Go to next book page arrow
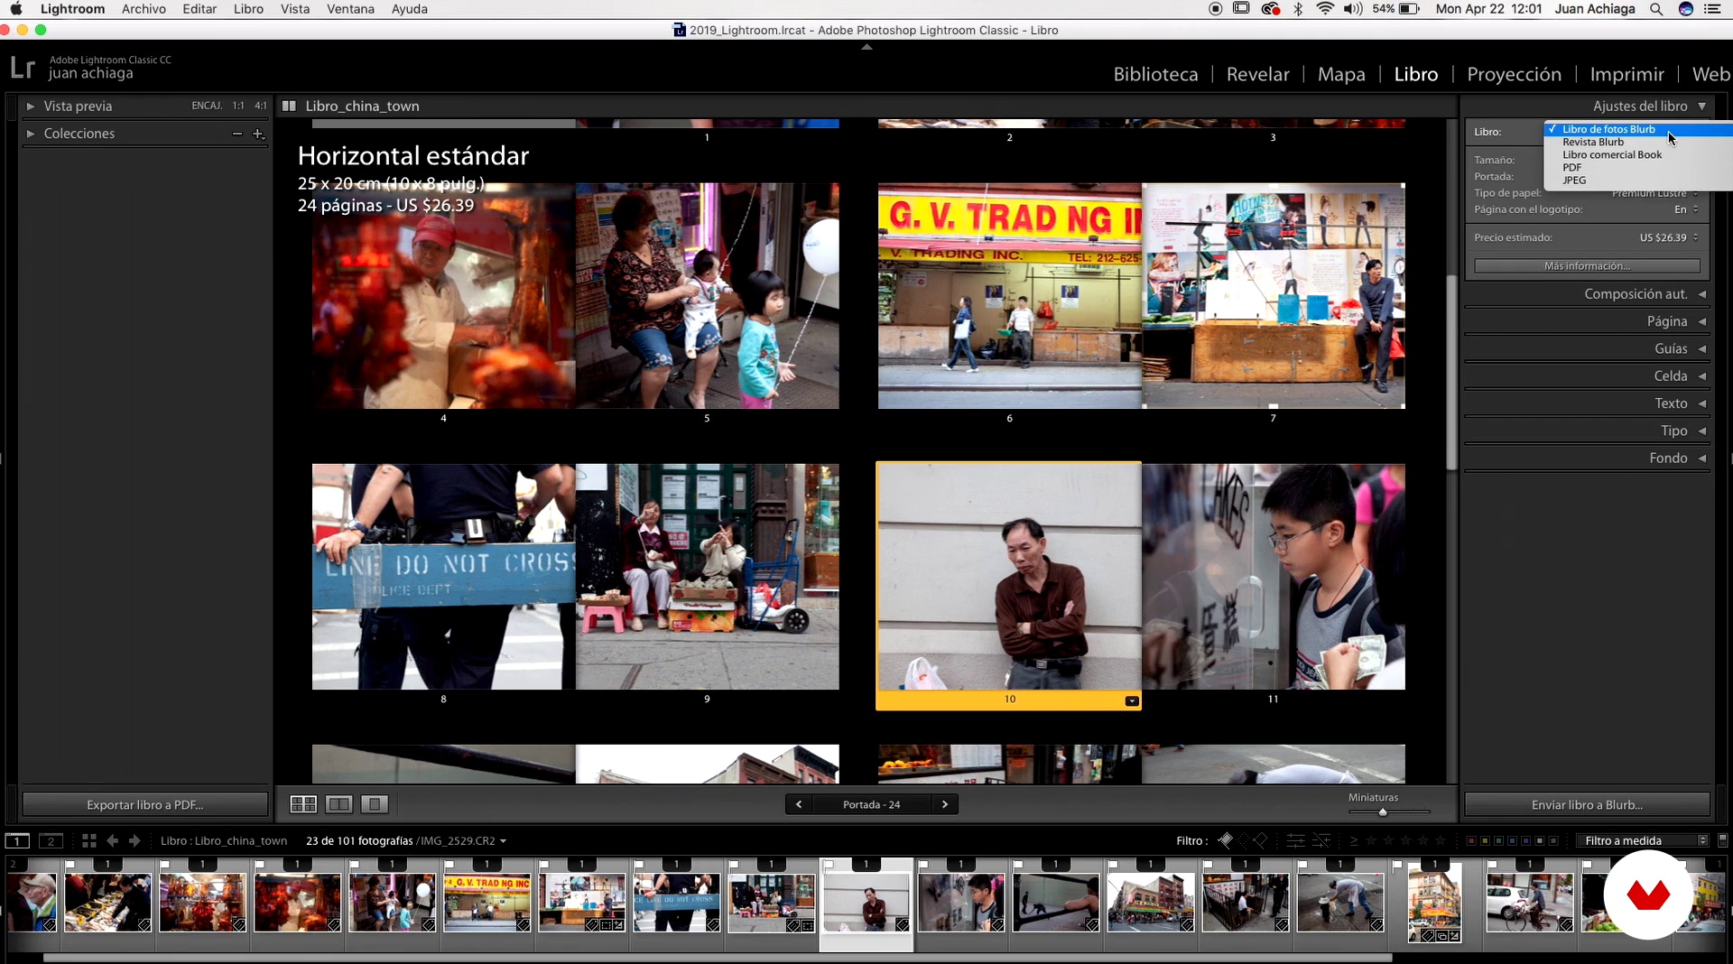 (x=945, y=804)
